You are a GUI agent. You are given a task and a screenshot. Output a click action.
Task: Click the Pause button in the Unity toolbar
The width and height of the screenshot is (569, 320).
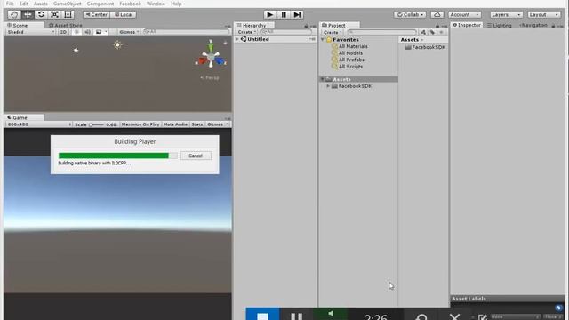284,14
